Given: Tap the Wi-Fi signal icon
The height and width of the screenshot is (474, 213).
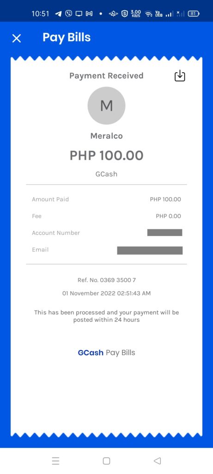Looking at the screenshot, I should [x=148, y=13].
